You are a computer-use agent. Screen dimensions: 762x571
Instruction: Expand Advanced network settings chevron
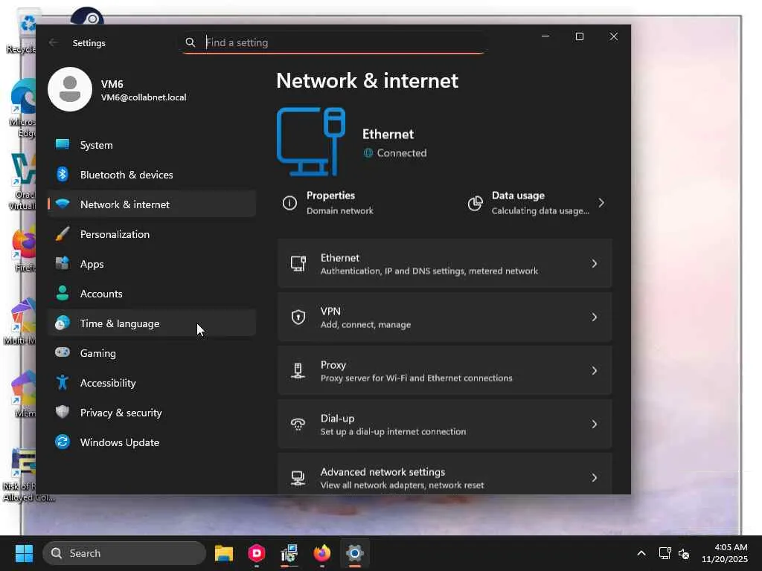click(595, 478)
